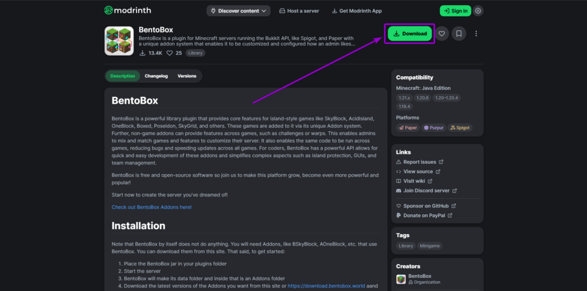Click the heart icon beside Sponsor on GitHub
Screen dimensions: 587x291
tap(399, 206)
